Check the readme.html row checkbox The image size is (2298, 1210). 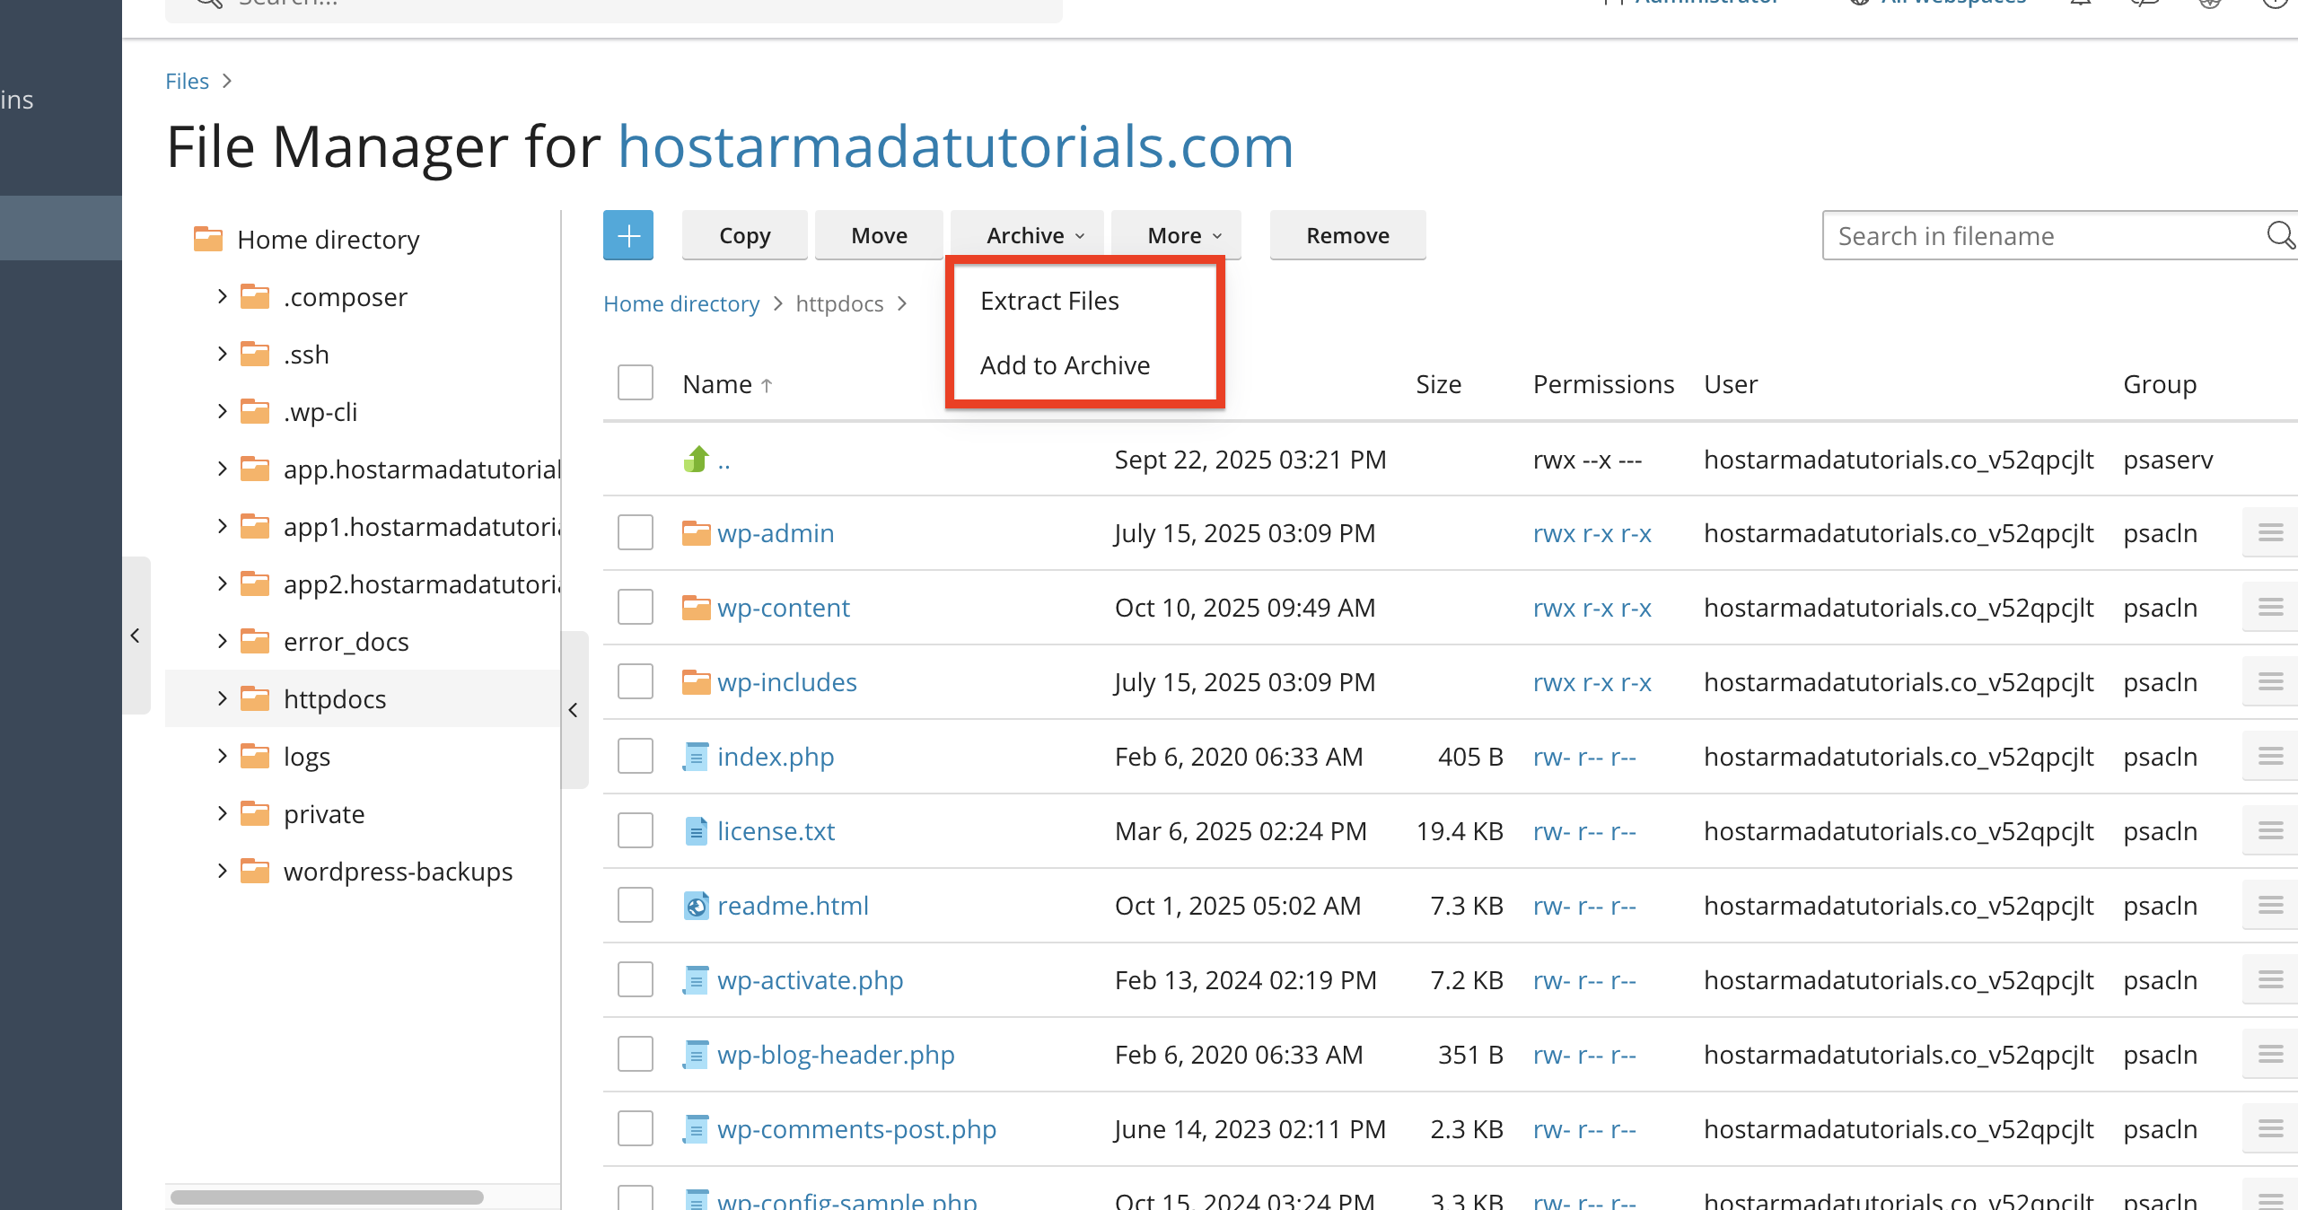pyautogui.click(x=636, y=906)
